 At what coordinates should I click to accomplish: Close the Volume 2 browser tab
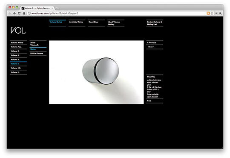52,9
